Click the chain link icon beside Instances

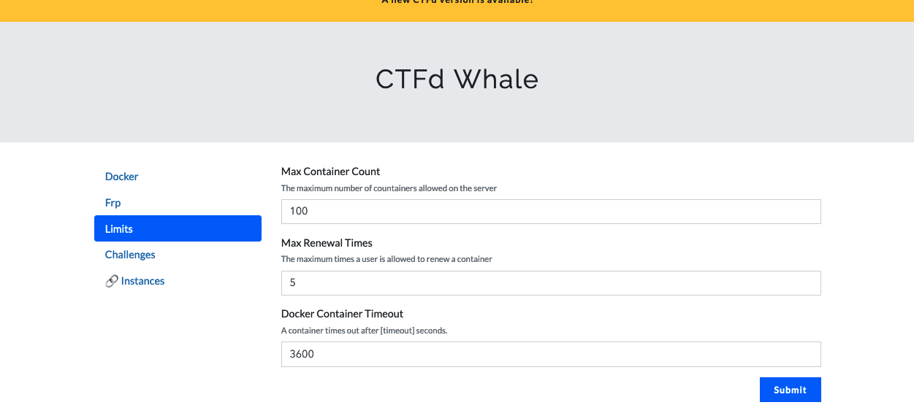112,281
